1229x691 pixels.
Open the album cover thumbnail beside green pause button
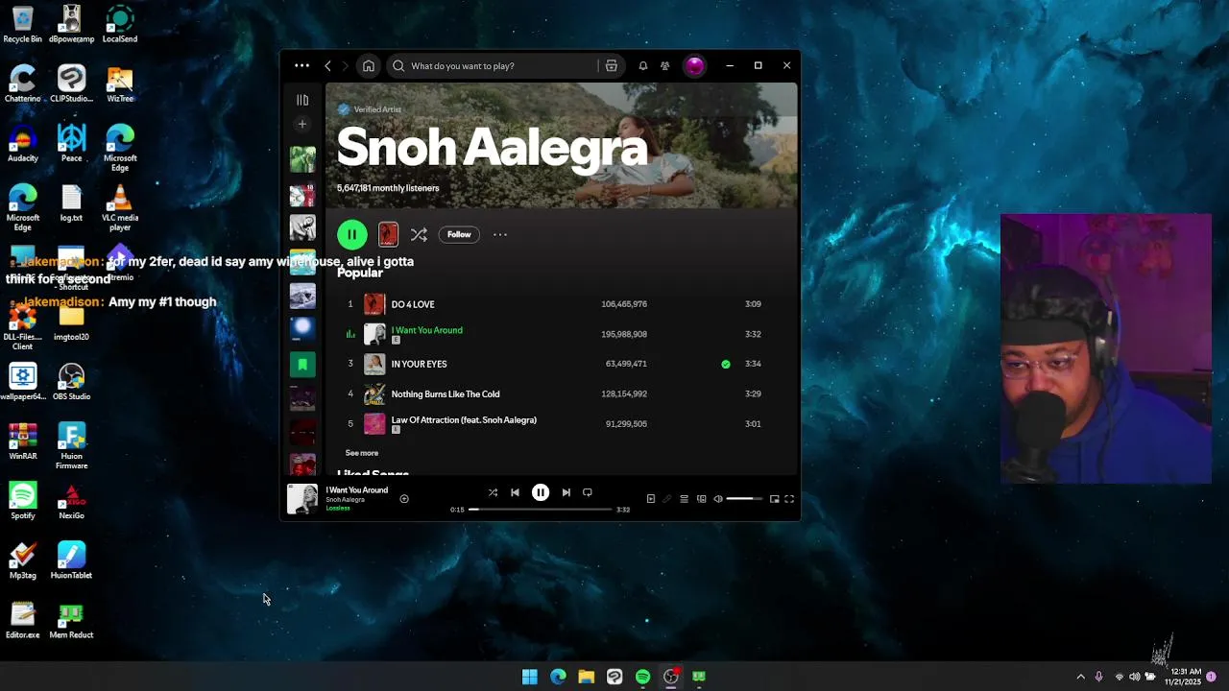click(388, 234)
